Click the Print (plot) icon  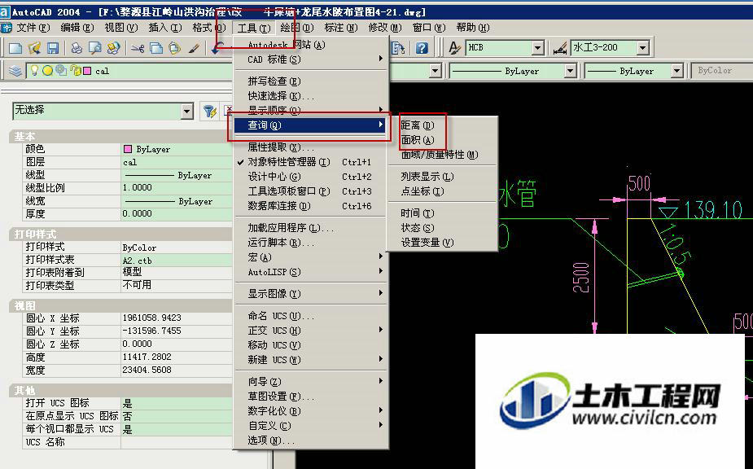[77, 47]
